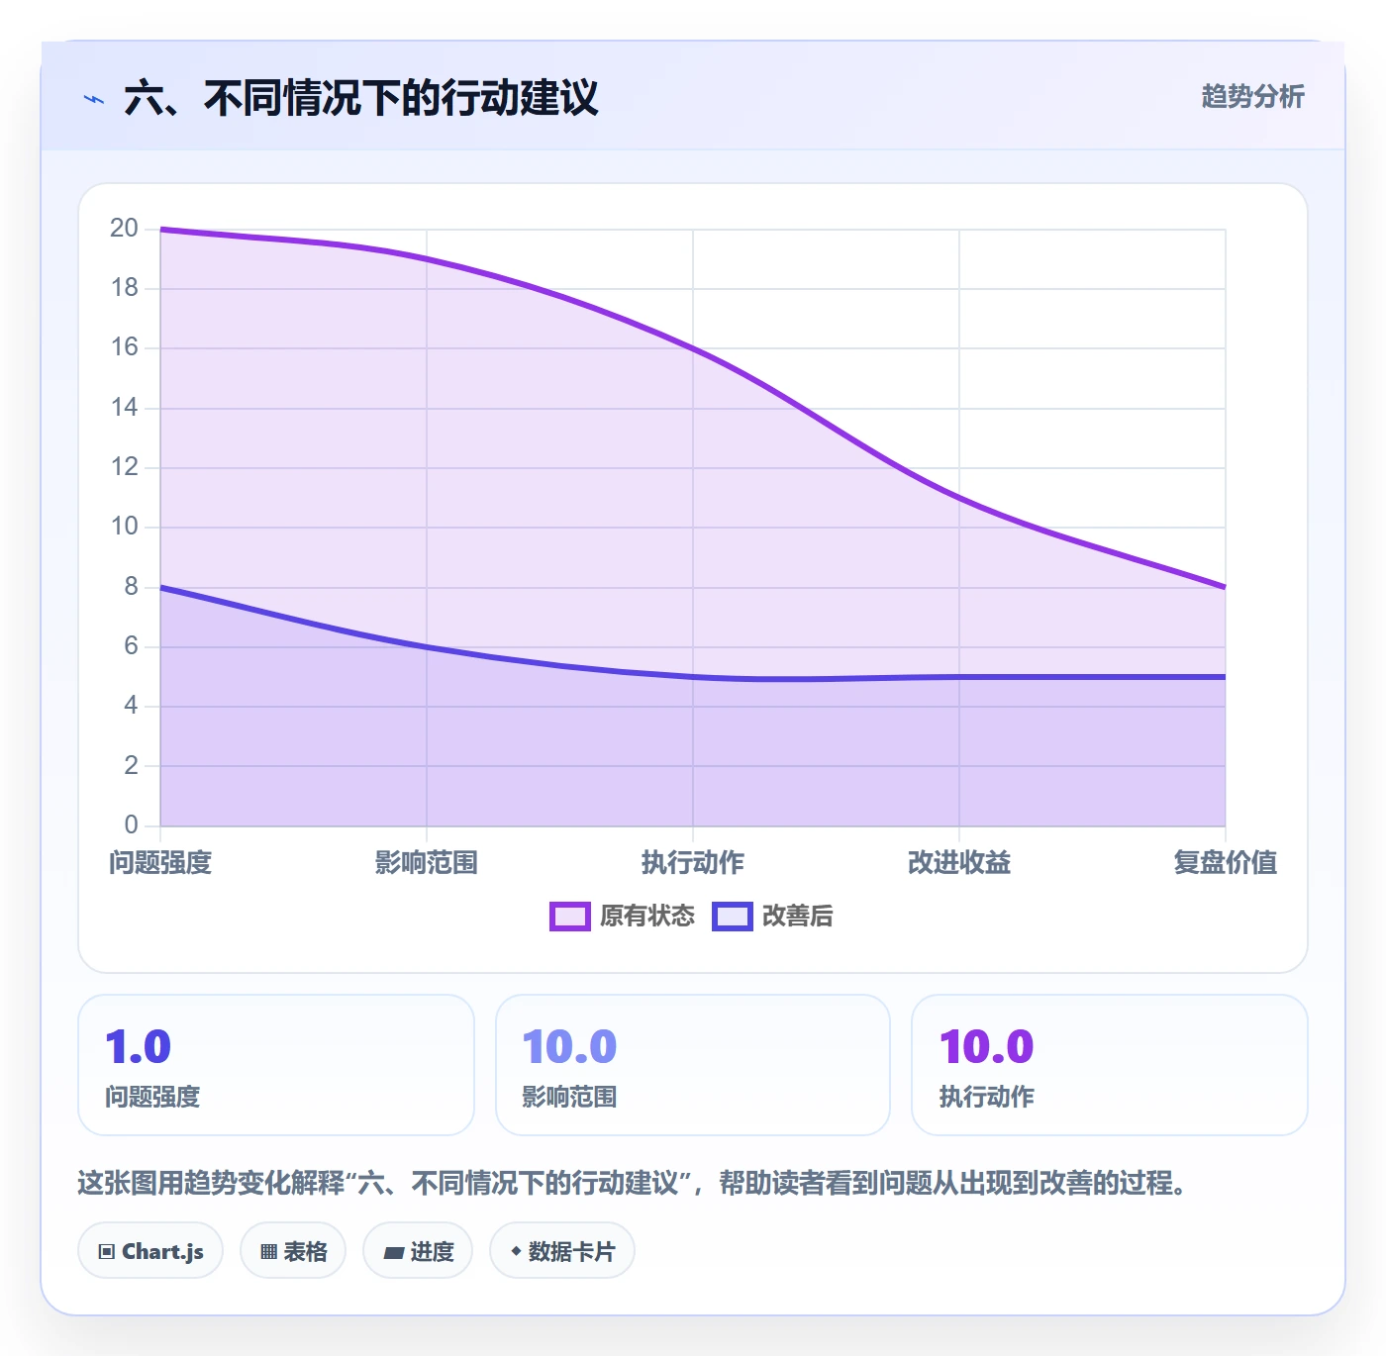Click the description sentence below the cards
Screen dimensions: 1386x1356
click(632, 1183)
